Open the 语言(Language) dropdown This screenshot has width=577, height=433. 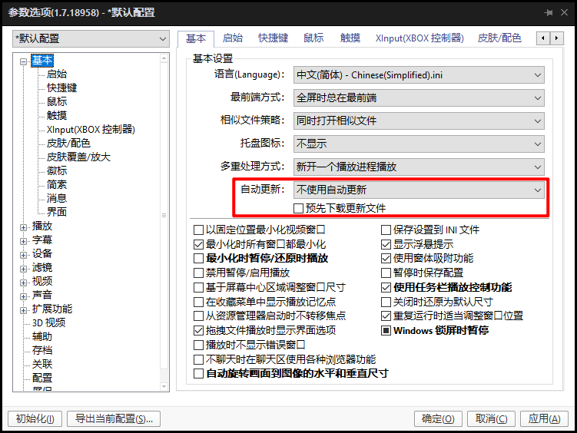pyautogui.click(x=419, y=75)
